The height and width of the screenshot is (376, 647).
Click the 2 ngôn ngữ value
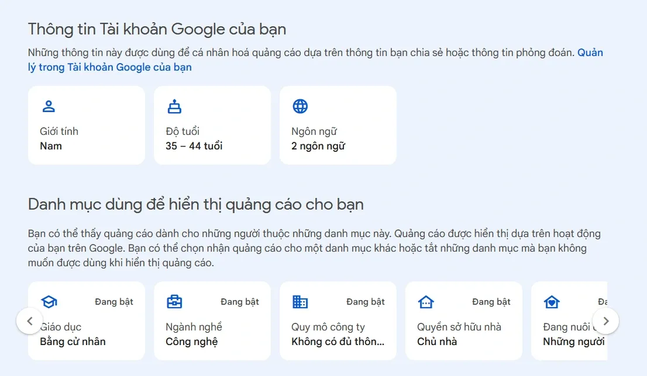[318, 146]
